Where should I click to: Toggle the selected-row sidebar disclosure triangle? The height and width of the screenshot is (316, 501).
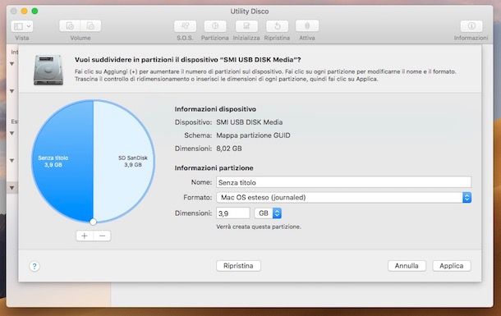point(11,188)
